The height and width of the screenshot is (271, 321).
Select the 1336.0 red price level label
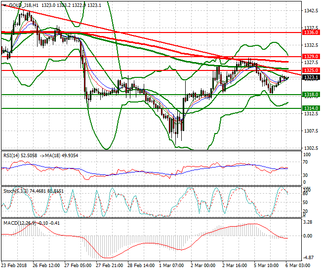pyautogui.click(x=311, y=33)
